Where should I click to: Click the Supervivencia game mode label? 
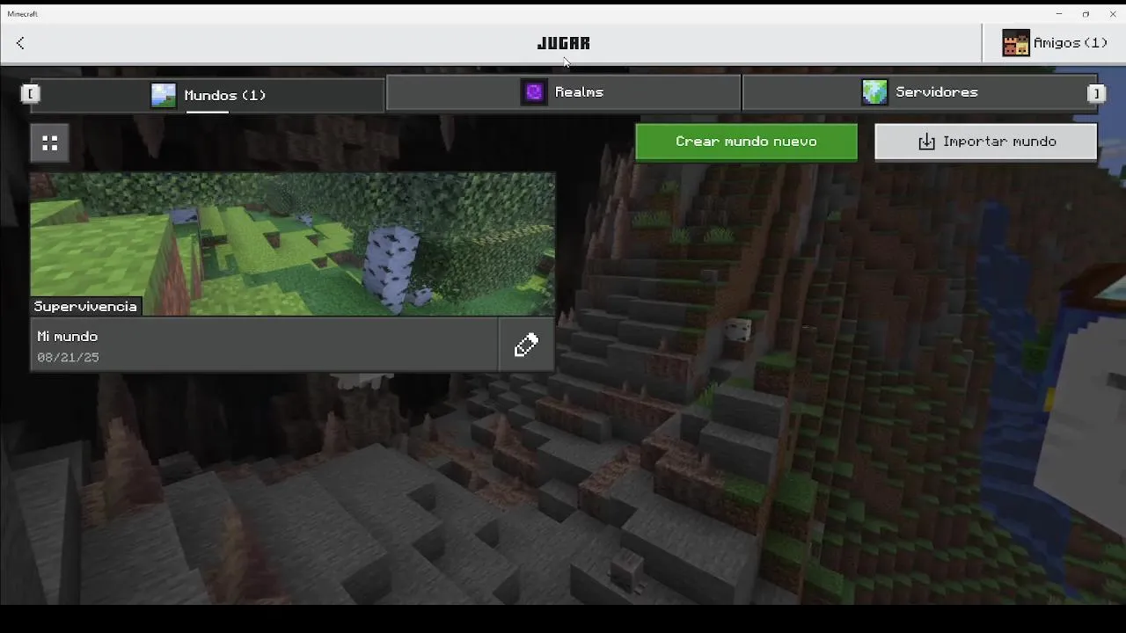(85, 307)
